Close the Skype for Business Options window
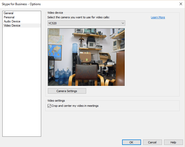The width and height of the screenshot is (185, 147). (181, 4)
